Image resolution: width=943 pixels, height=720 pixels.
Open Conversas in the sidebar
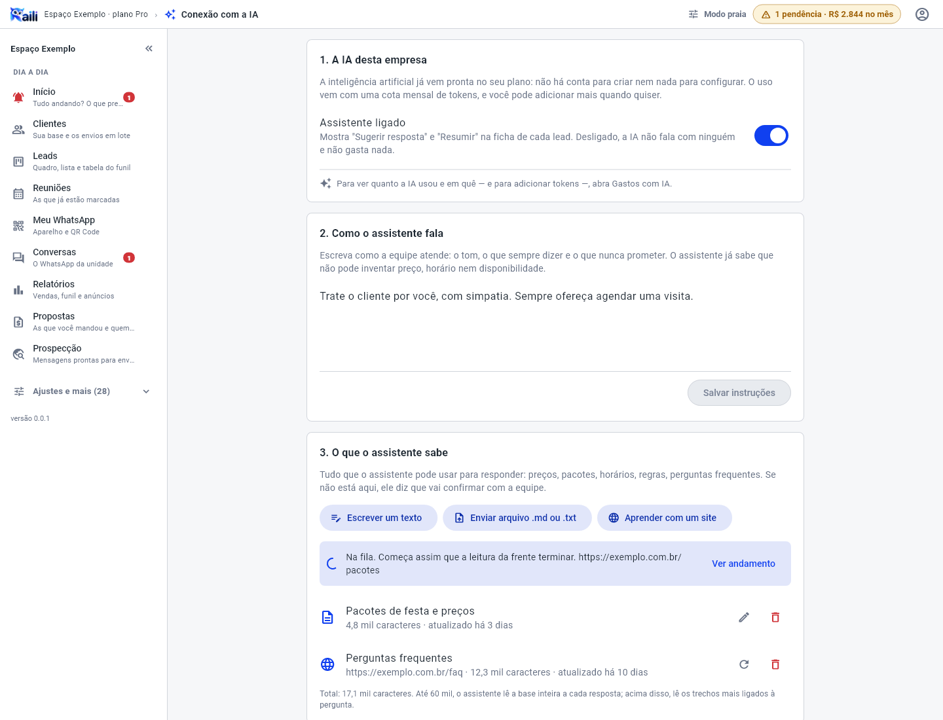click(x=82, y=258)
